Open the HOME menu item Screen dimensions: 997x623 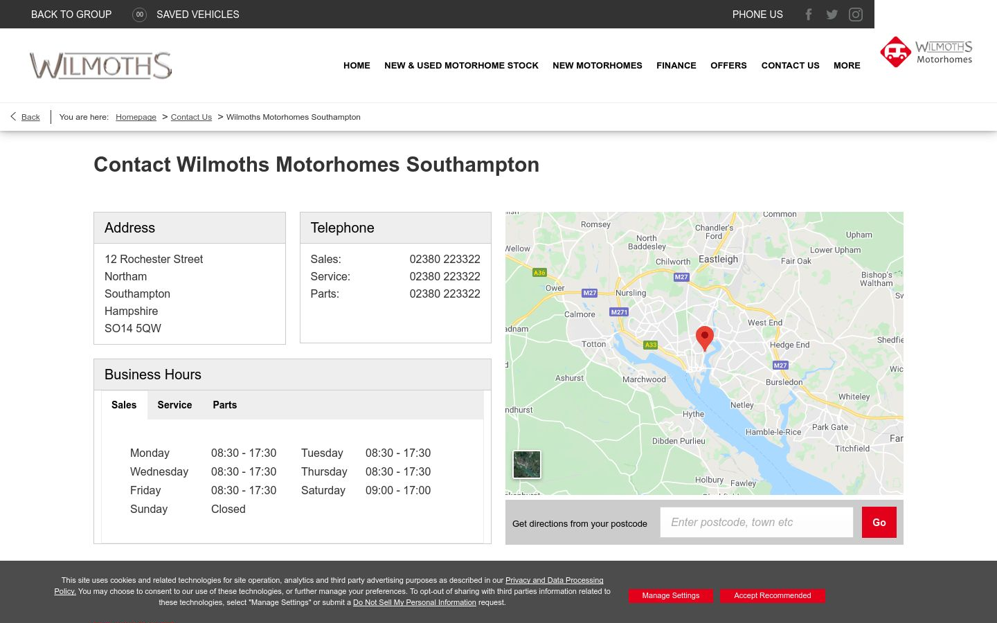[x=357, y=66]
